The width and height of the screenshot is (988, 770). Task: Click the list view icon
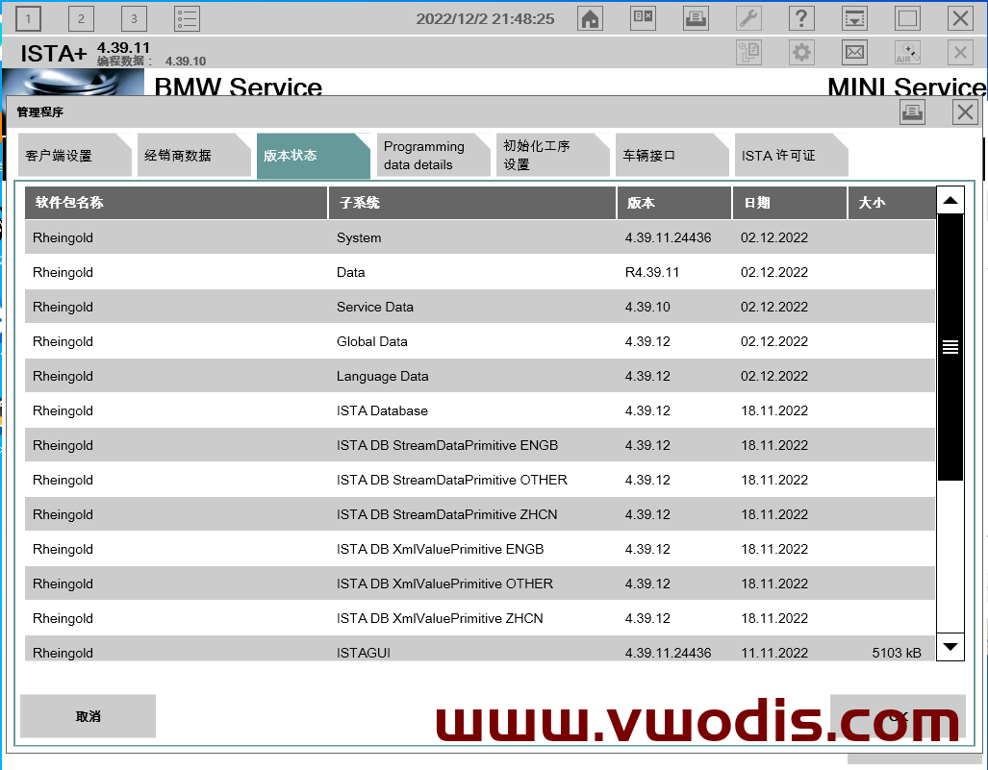click(187, 18)
